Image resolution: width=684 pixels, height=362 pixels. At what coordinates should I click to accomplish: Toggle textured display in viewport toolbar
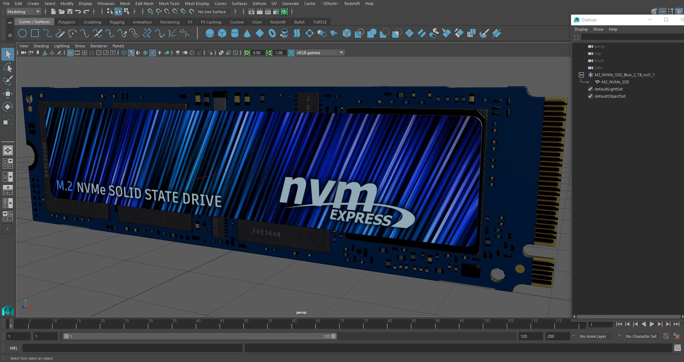pyautogui.click(x=152, y=53)
